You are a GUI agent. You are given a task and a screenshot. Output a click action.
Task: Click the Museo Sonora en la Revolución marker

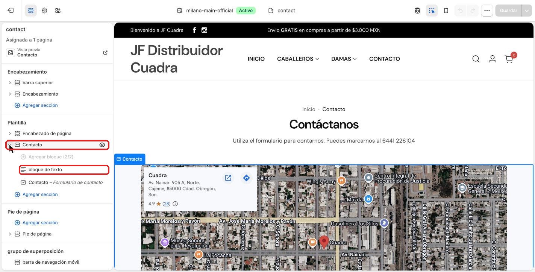pos(165,243)
